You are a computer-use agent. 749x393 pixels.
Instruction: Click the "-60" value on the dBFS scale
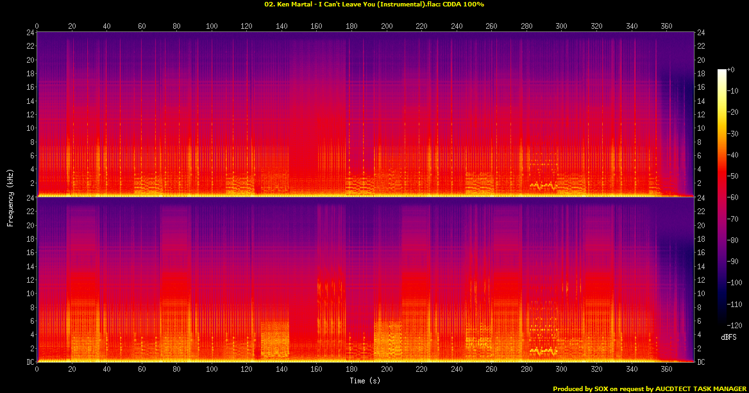click(733, 197)
